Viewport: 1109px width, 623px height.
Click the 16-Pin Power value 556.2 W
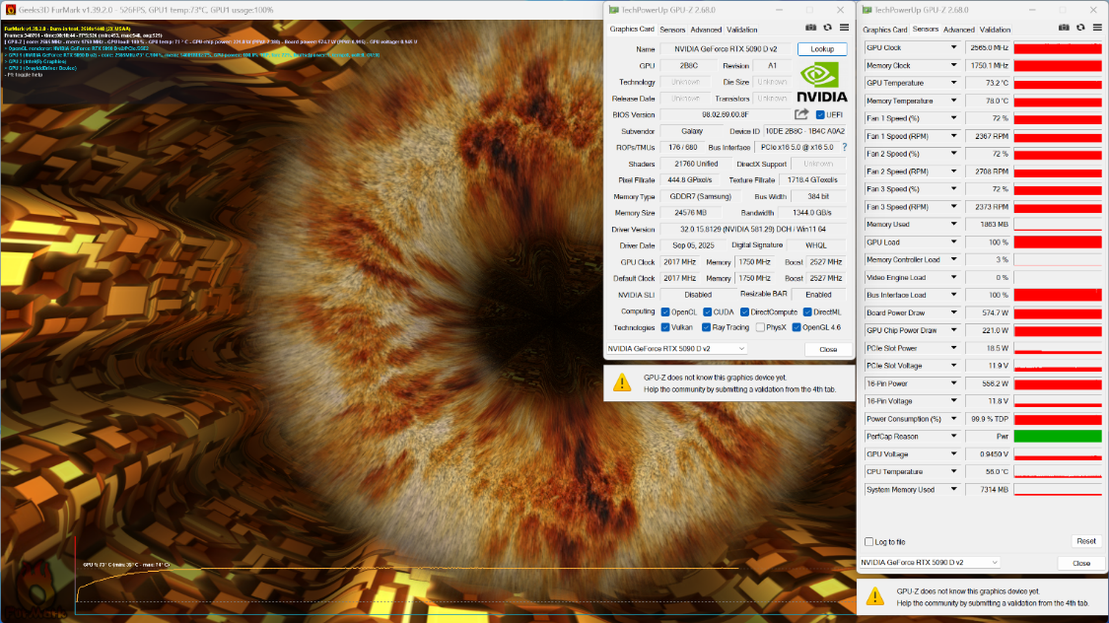coord(988,383)
